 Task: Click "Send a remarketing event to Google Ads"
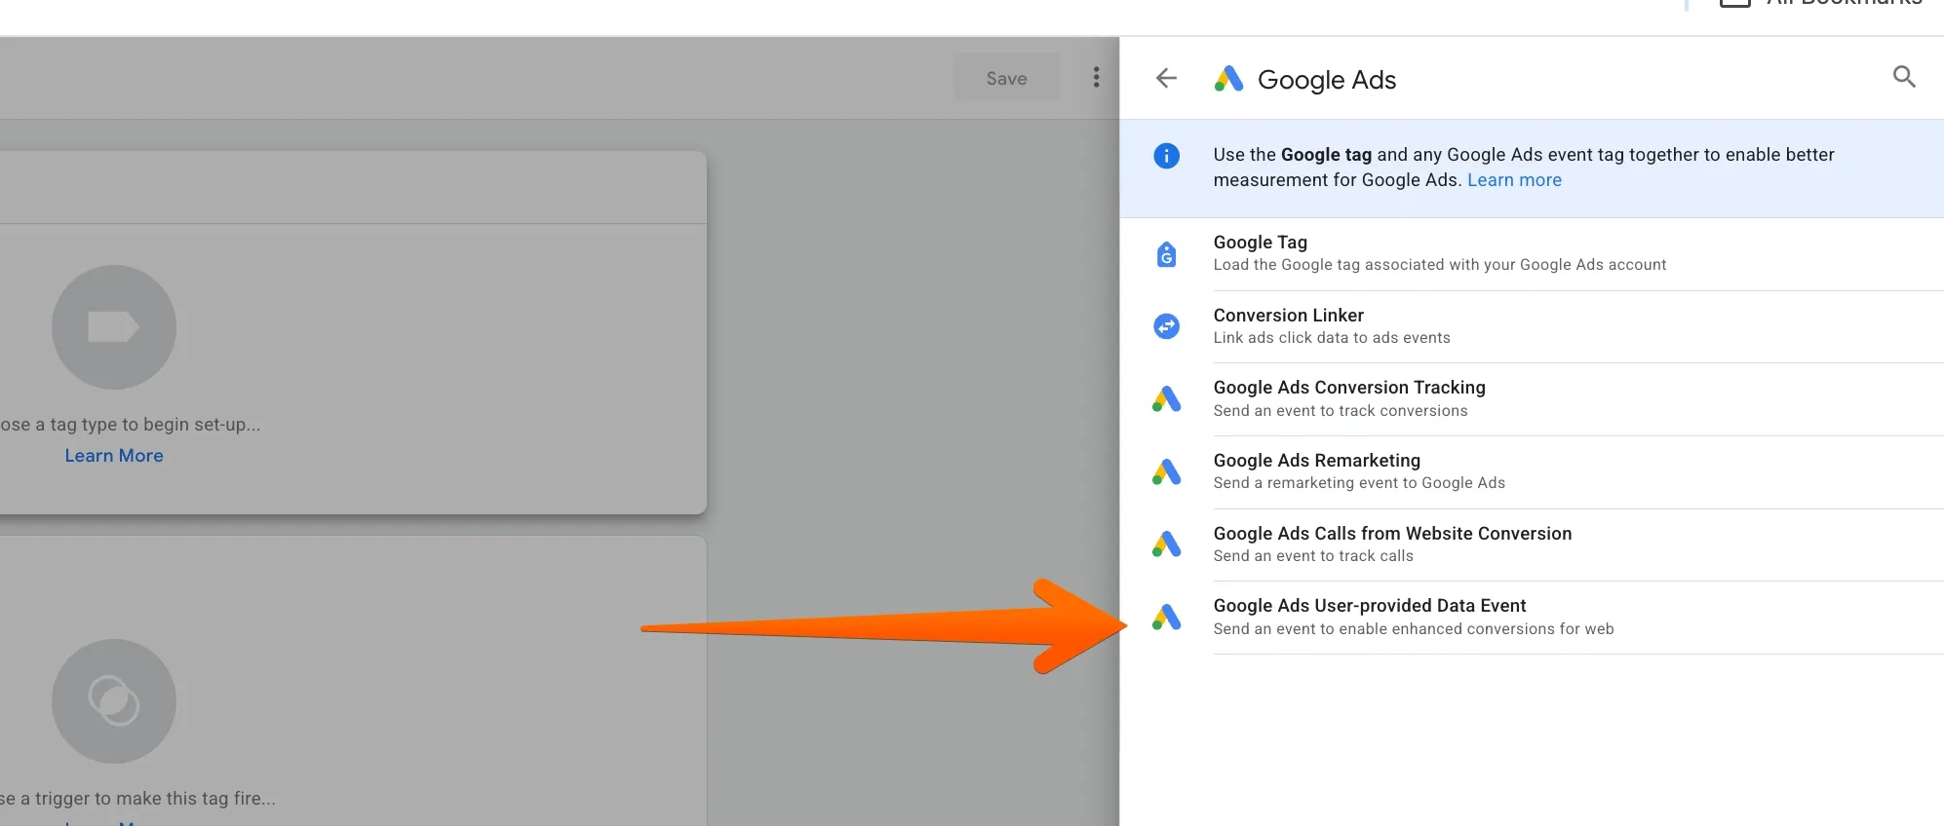1359,483
